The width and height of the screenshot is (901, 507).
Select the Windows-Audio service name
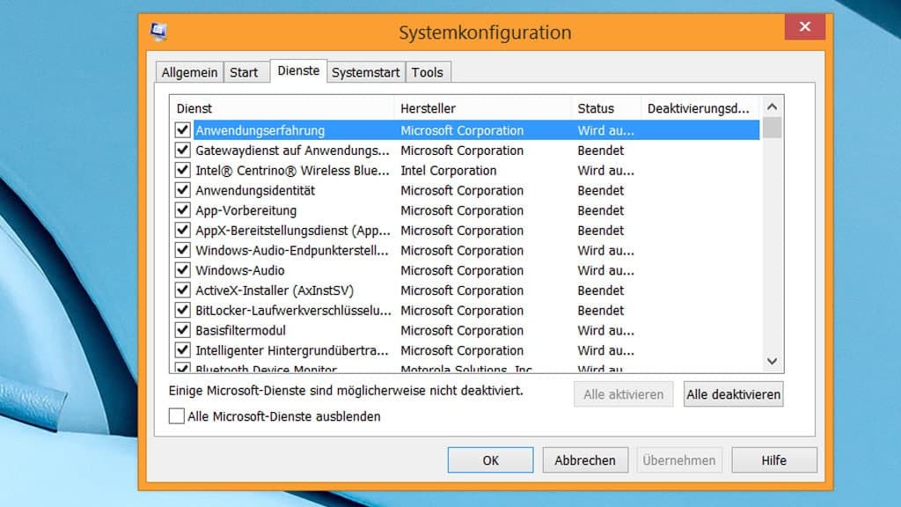pyautogui.click(x=240, y=270)
